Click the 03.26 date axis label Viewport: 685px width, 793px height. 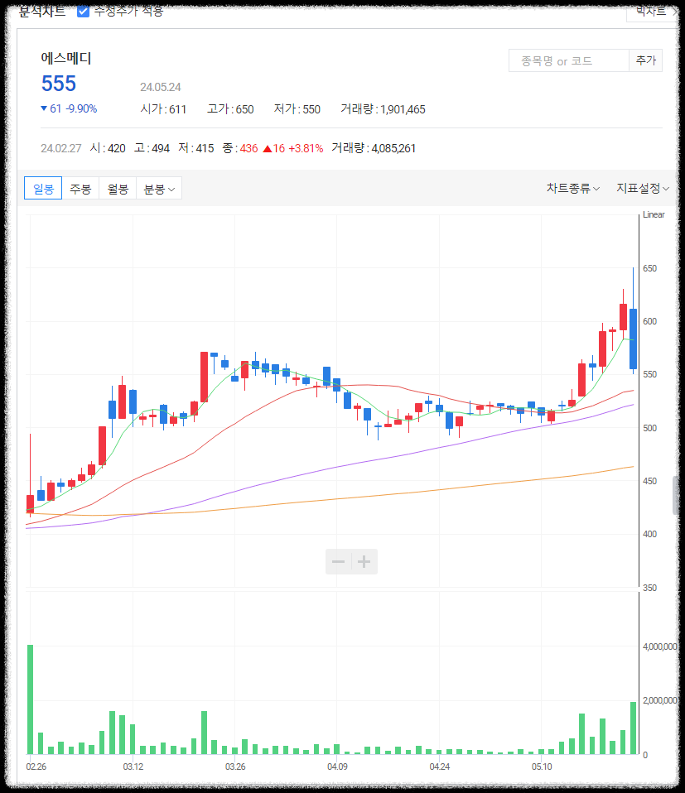pos(235,767)
